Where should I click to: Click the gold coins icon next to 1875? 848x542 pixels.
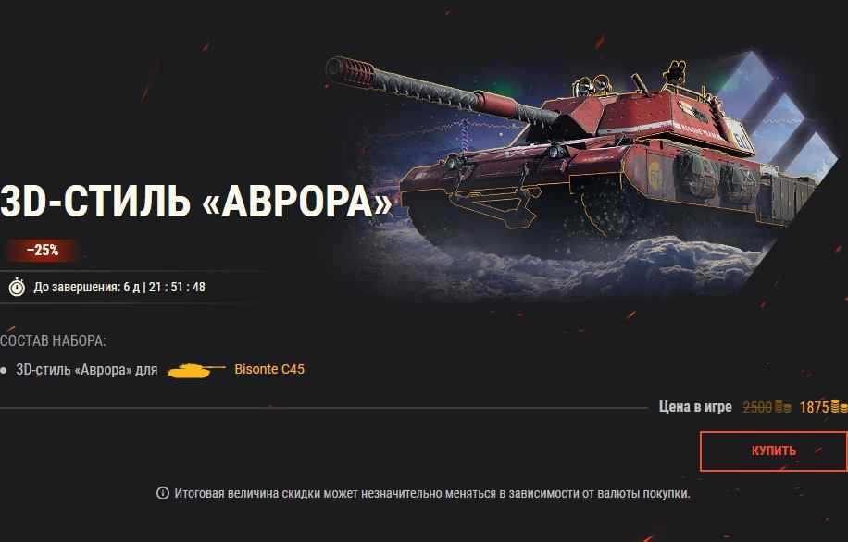[x=839, y=406]
